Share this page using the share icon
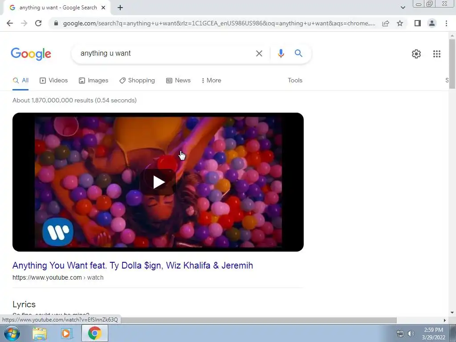Viewport: 456px width, 342px height. click(x=386, y=23)
